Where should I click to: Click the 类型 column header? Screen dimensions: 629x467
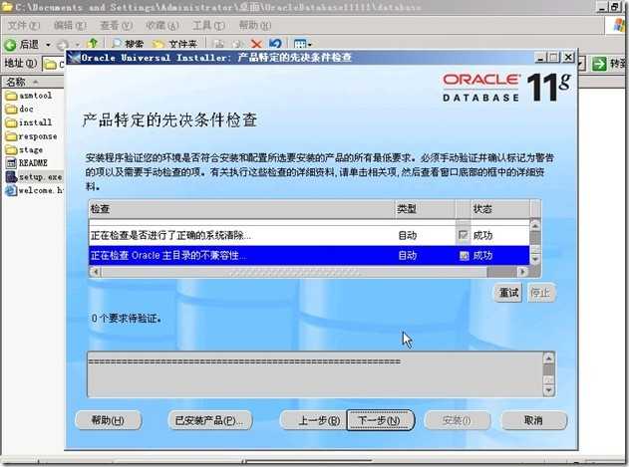425,209
